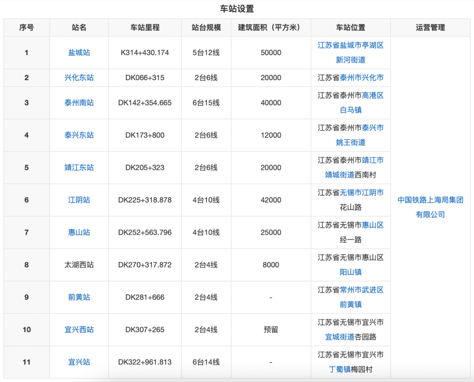Go to the 惠山站 link
Viewport: 474px width, 382px height.
[x=79, y=232]
